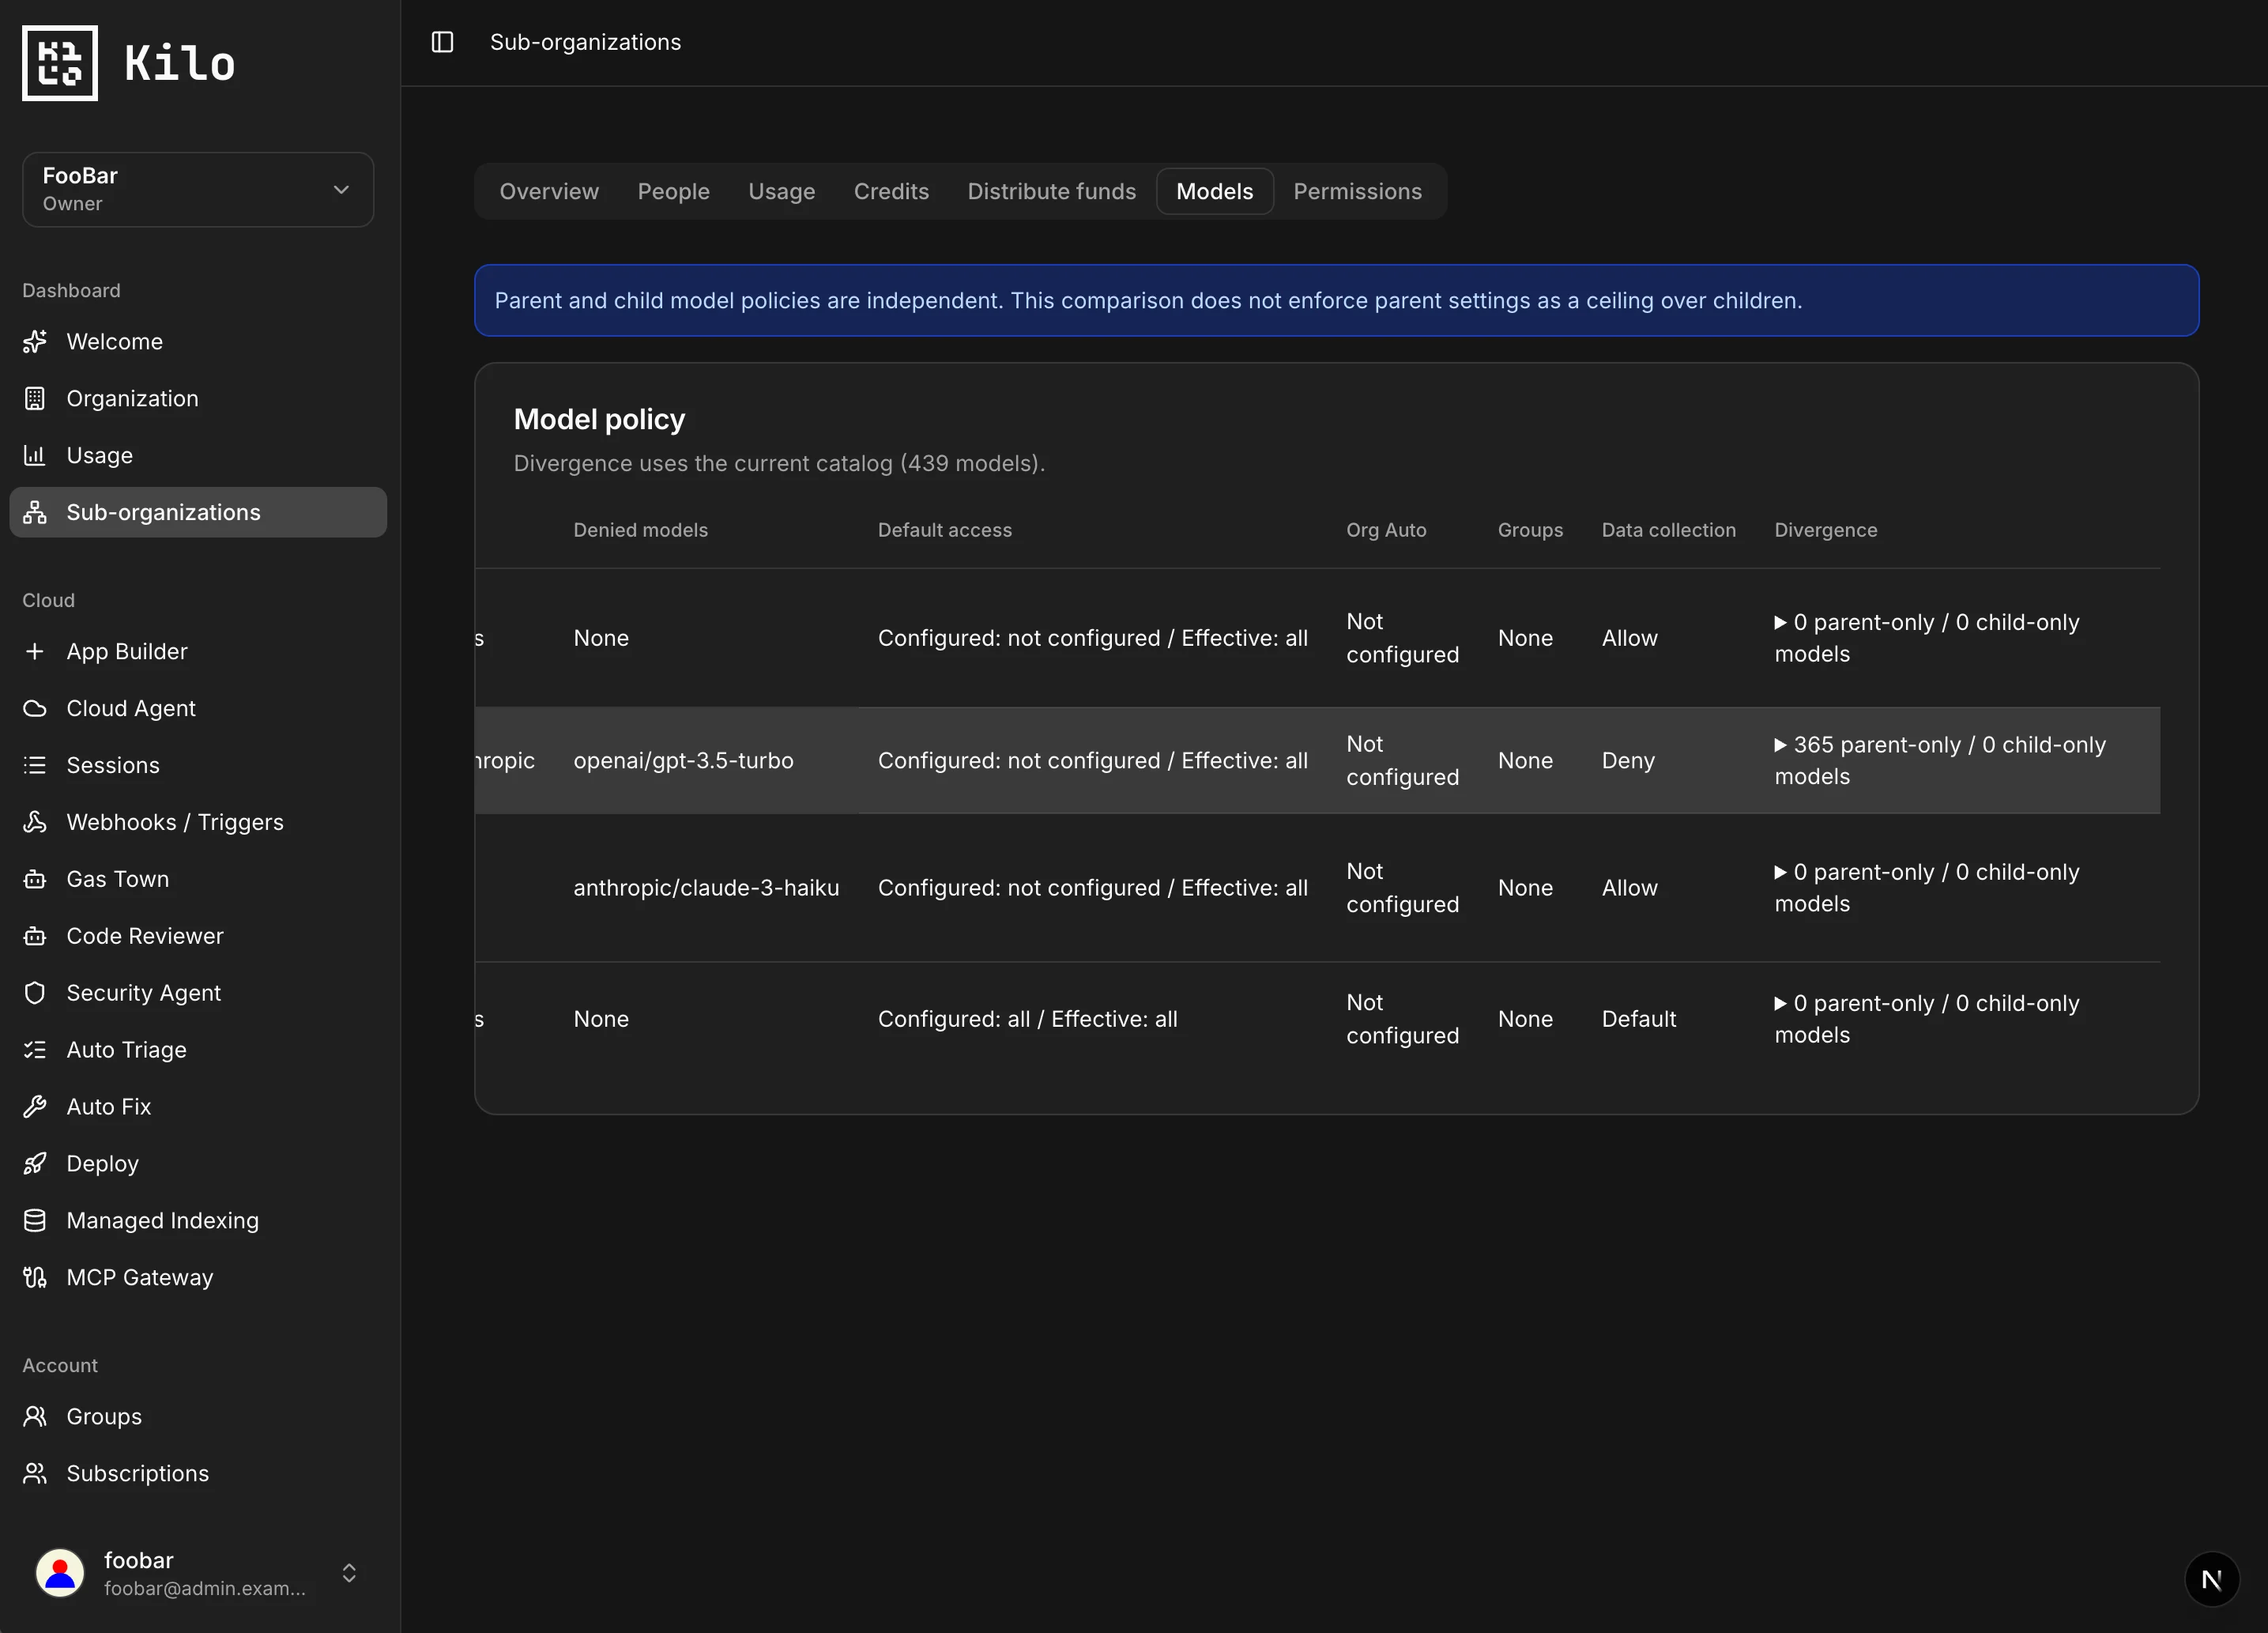
Task: Click the Usage bar-chart icon
Action: point(35,455)
